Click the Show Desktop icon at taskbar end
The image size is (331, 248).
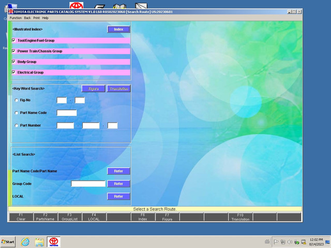tap(328, 242)
